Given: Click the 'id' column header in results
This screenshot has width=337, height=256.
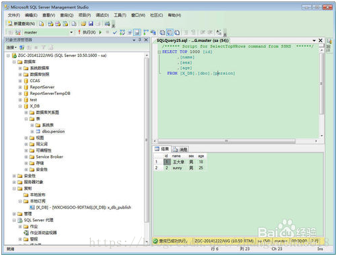Looking at the screenshot, I should pos(166,156).
